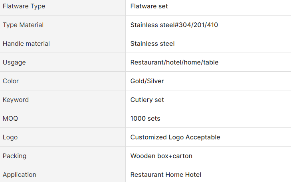Click the 'Keyword' row label
Screen dimensions: 291x182
(16, 100)
